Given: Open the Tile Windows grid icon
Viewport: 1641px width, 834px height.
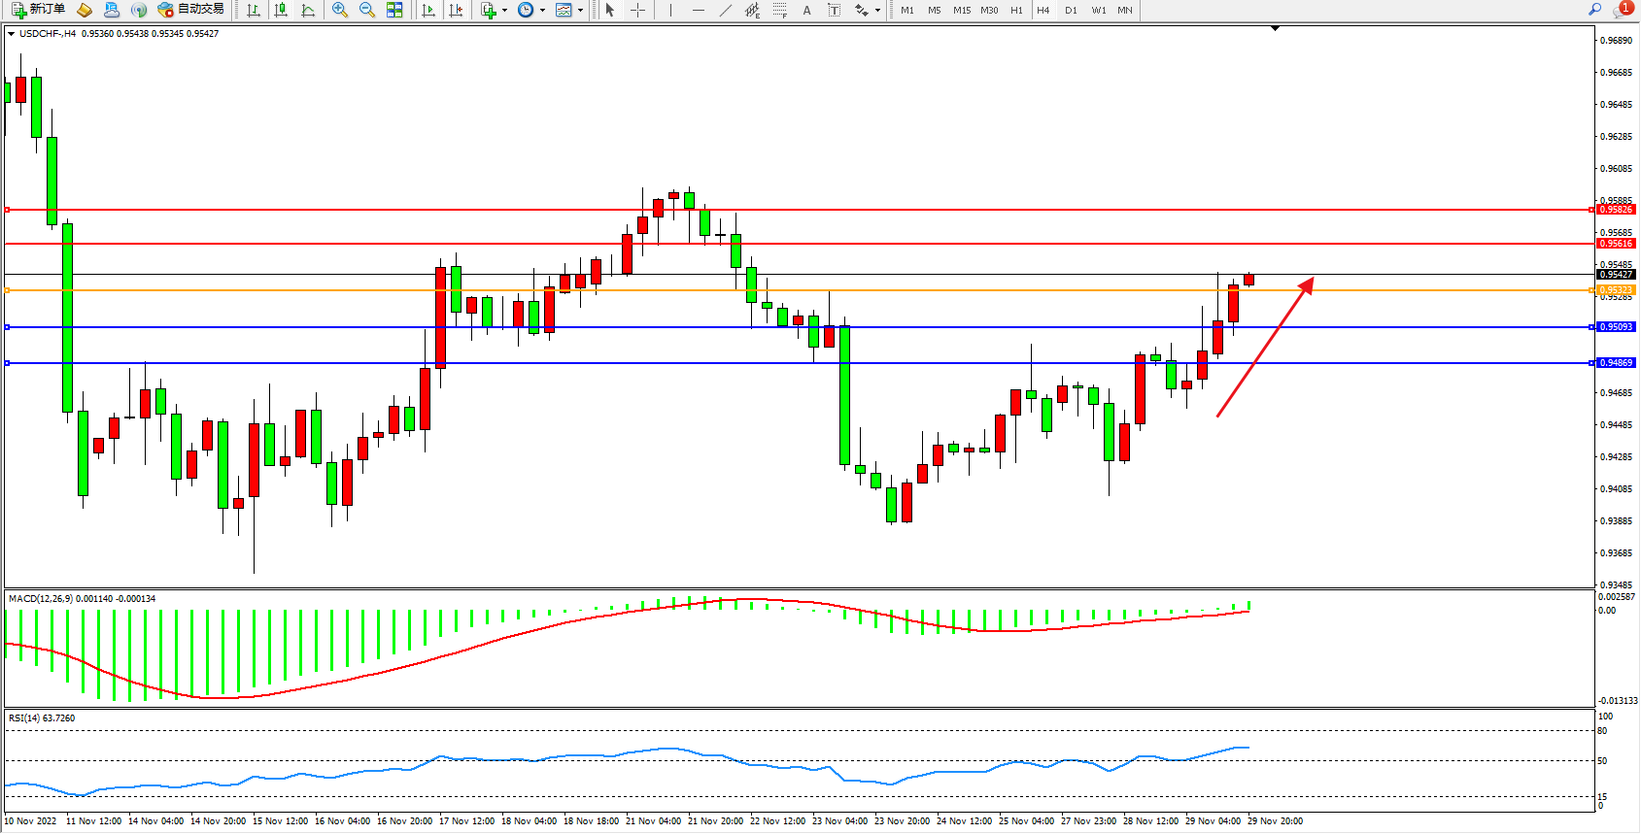Looking at the screenshot, I should coord(394,10).
